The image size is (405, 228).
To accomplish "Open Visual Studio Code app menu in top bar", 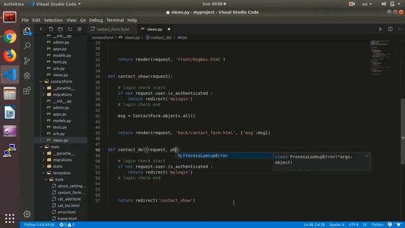I will (x=55, y=4).
